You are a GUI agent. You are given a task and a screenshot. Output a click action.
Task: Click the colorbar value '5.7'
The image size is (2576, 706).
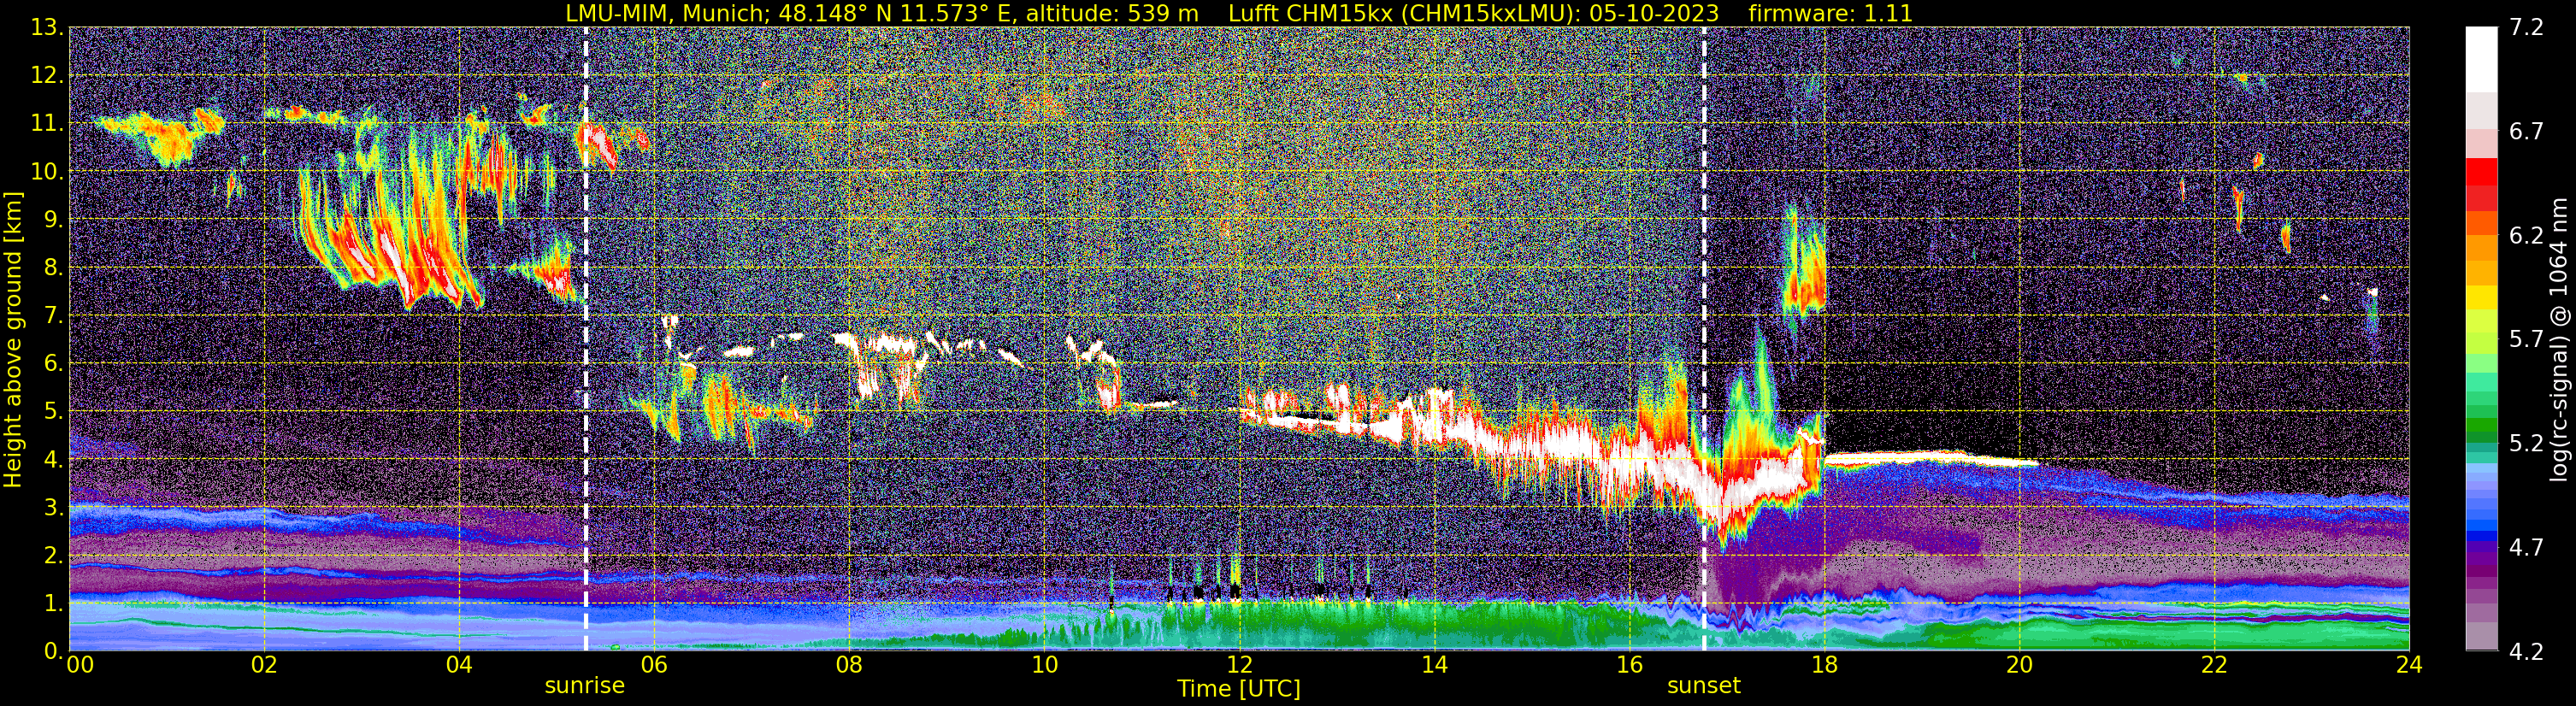(2526, 340)
